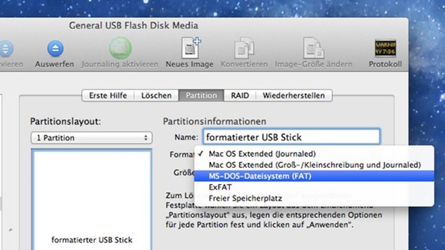
Task: Select Mac OS Extended Groß-/Kleinschreibung option
Action: pos(314,165)
